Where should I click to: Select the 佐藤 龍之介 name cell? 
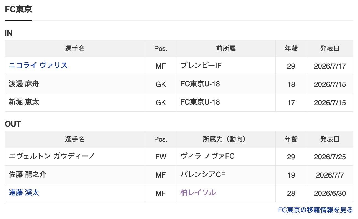click(75, 175)
